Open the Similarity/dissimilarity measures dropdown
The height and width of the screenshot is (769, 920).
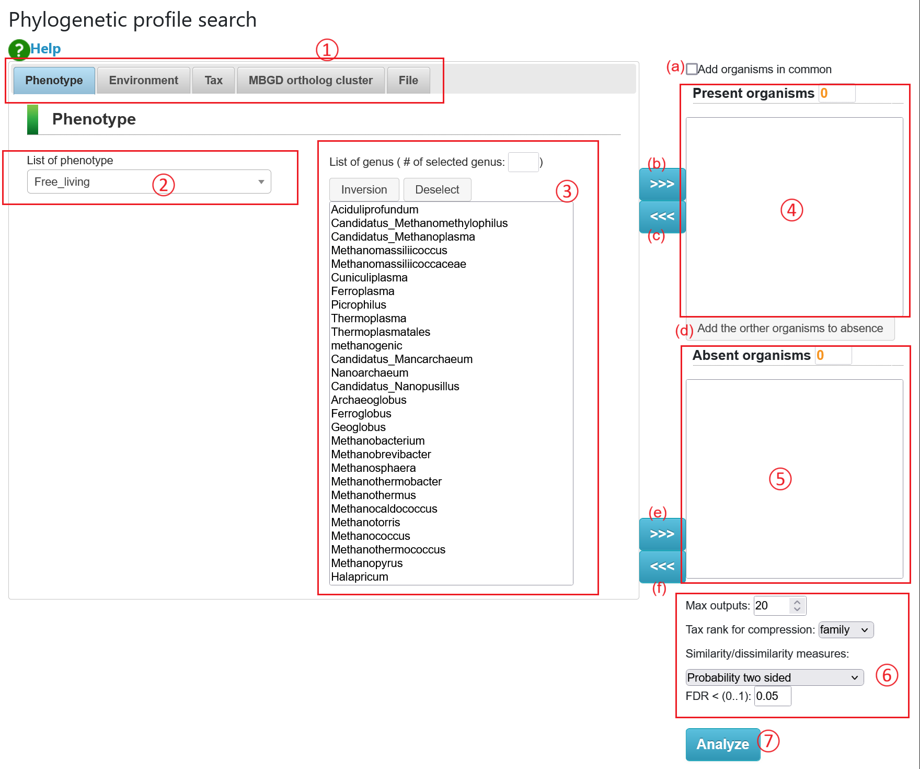(774, 677)
